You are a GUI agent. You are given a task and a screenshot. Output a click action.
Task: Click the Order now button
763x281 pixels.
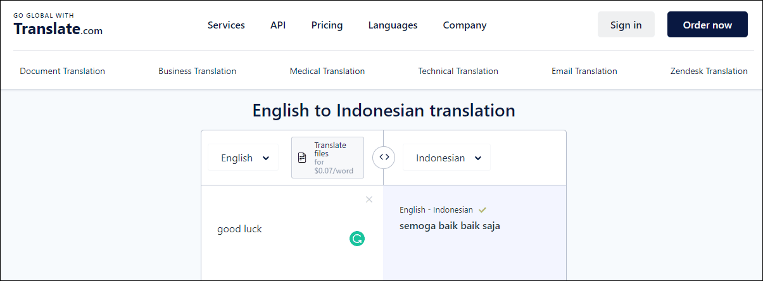[x=707, y=25]
